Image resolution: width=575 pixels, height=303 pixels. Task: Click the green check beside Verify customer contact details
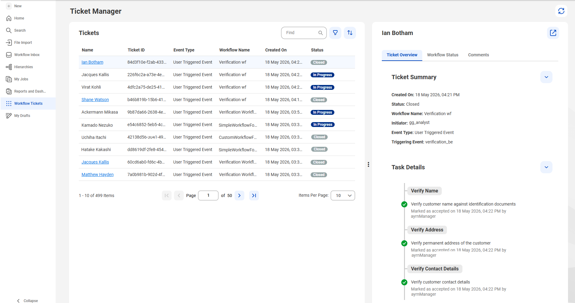404,282
